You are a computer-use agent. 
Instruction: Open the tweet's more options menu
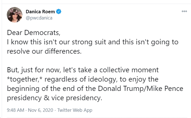pos(184,11)
